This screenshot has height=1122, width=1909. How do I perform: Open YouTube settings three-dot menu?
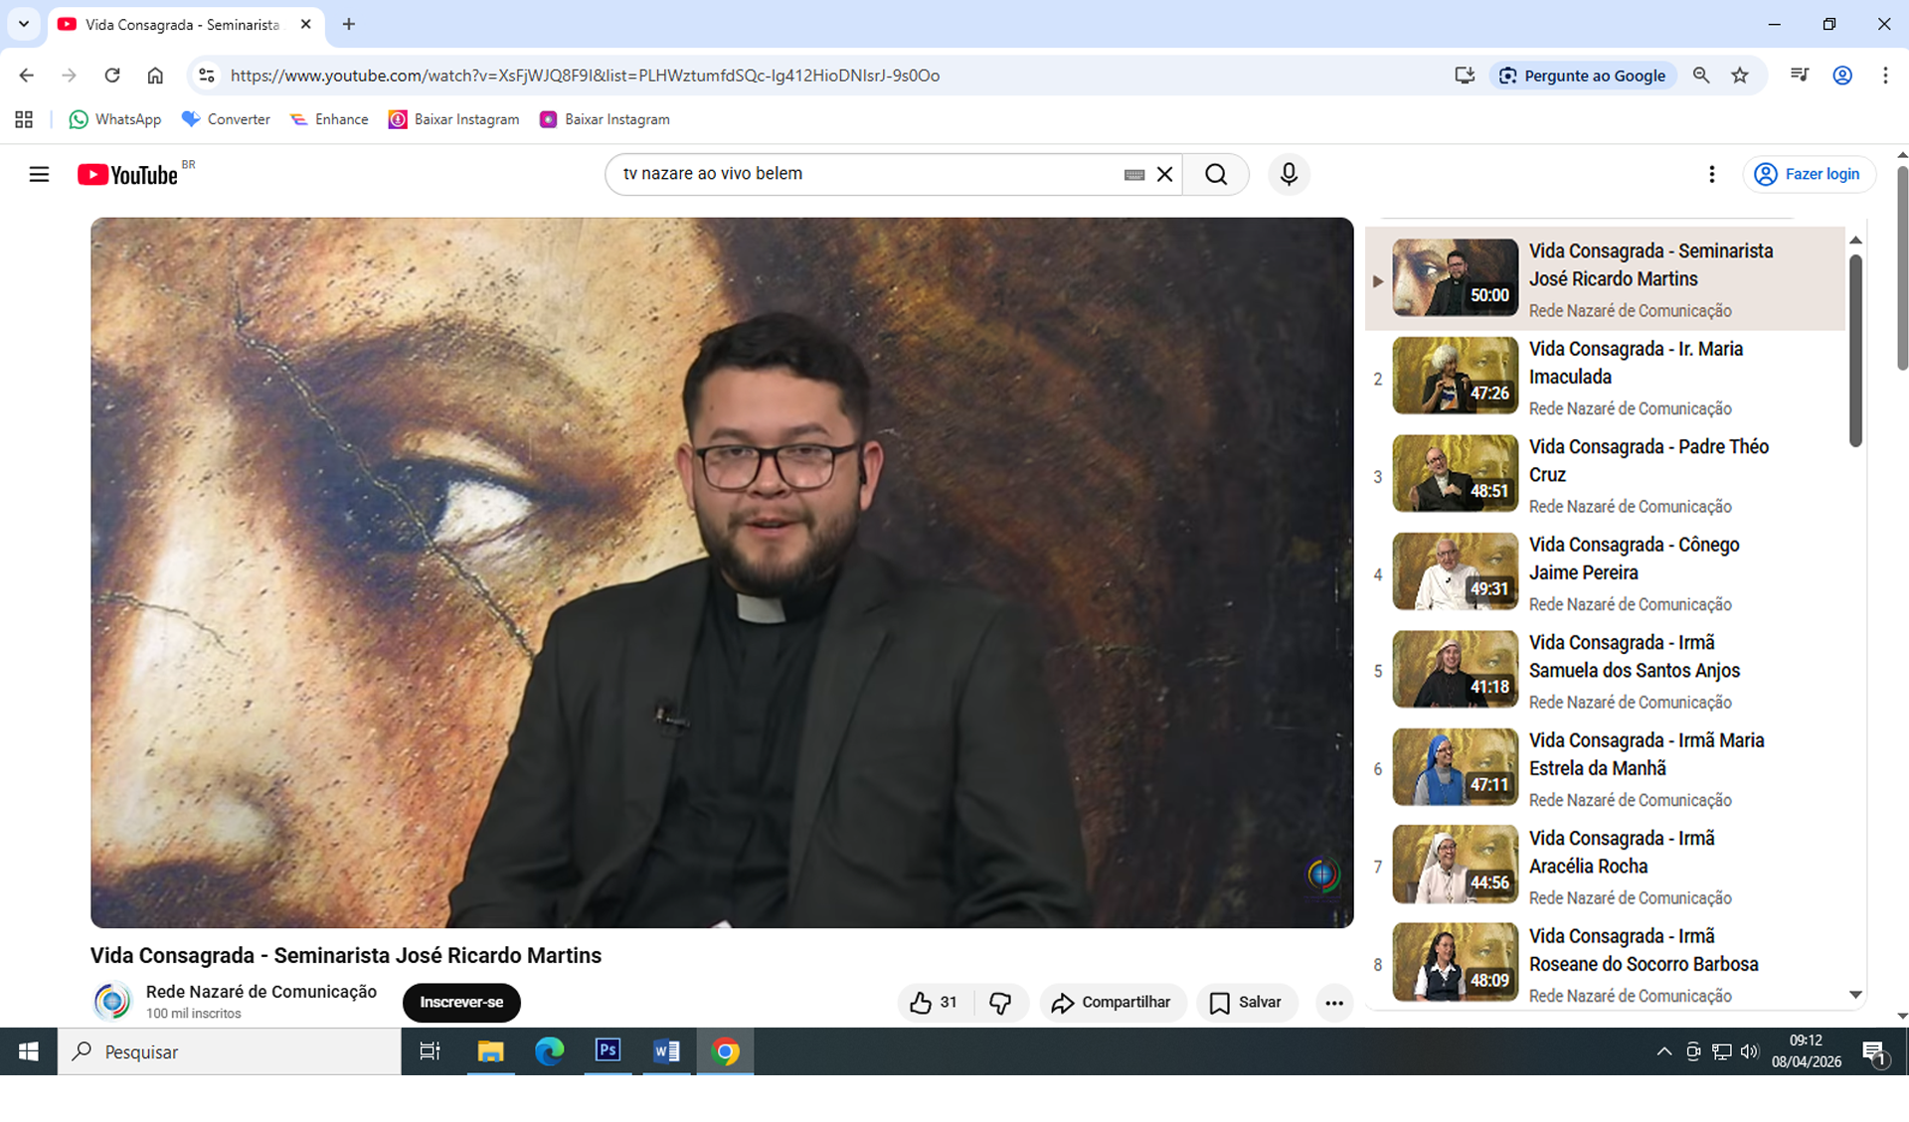[1711, 175]
